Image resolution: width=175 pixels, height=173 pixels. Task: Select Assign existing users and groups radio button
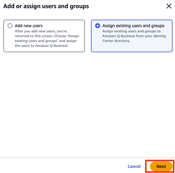coord(98,26)
